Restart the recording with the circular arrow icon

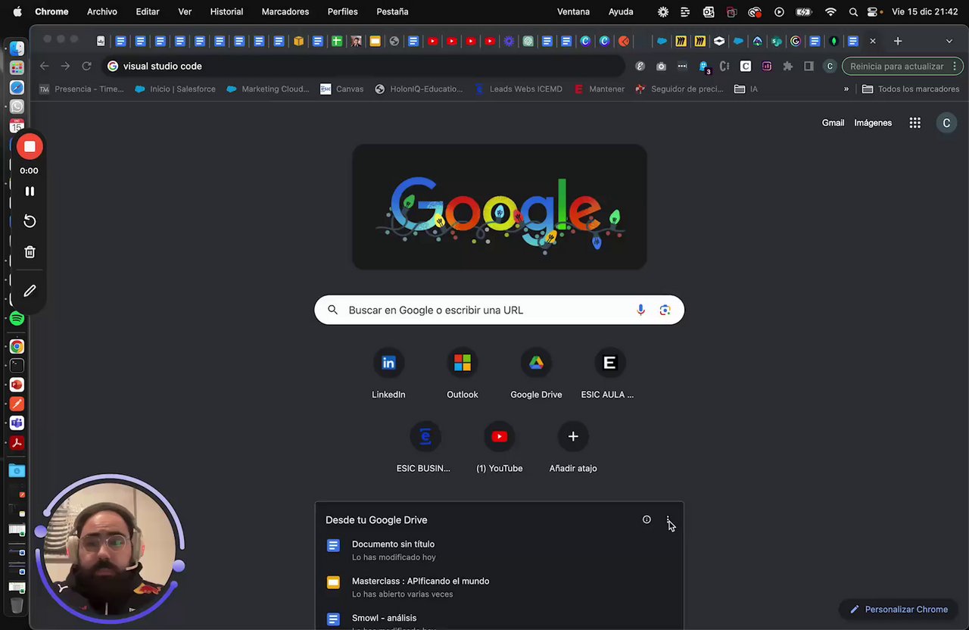(x=30, y=221)
